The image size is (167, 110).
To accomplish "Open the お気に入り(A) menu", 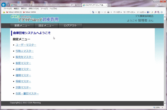I will click(34, 9).
